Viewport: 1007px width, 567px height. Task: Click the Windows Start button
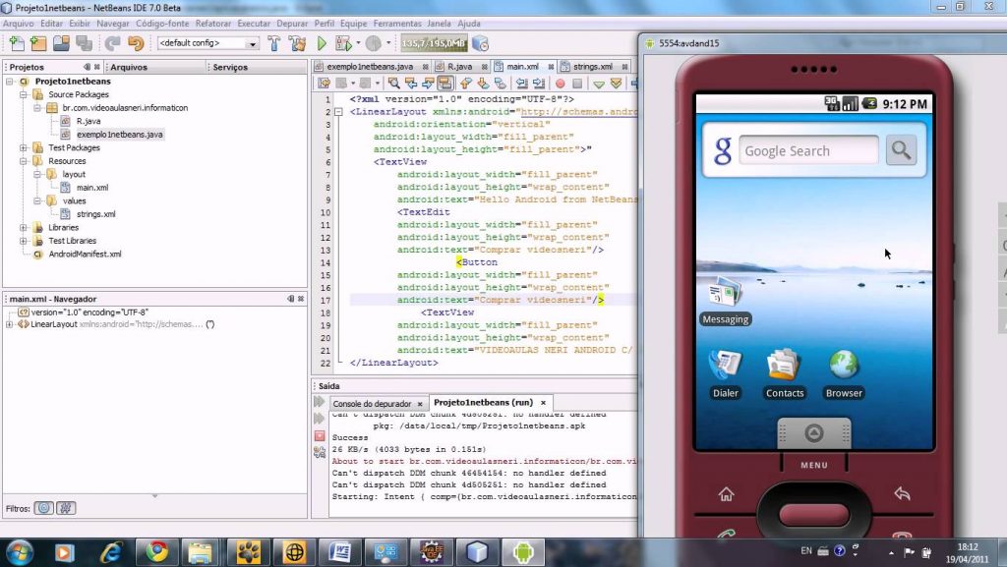(18, 551)
